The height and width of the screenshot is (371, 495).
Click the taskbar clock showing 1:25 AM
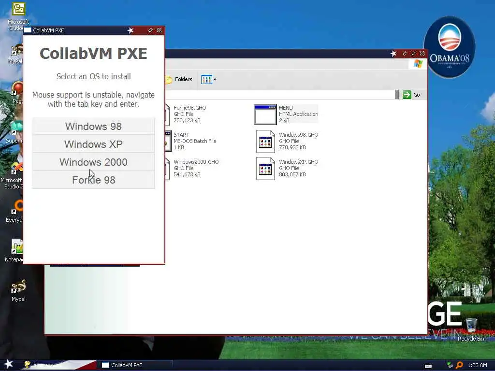coord(477,365)
